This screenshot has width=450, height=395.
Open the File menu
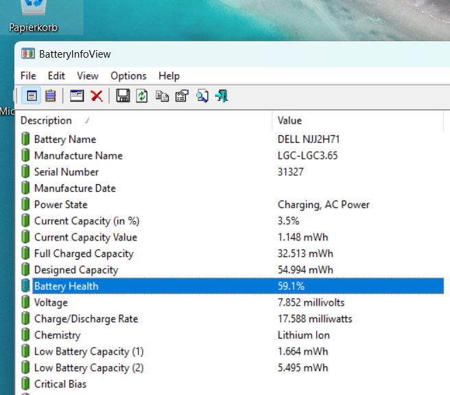pos(28,76)
